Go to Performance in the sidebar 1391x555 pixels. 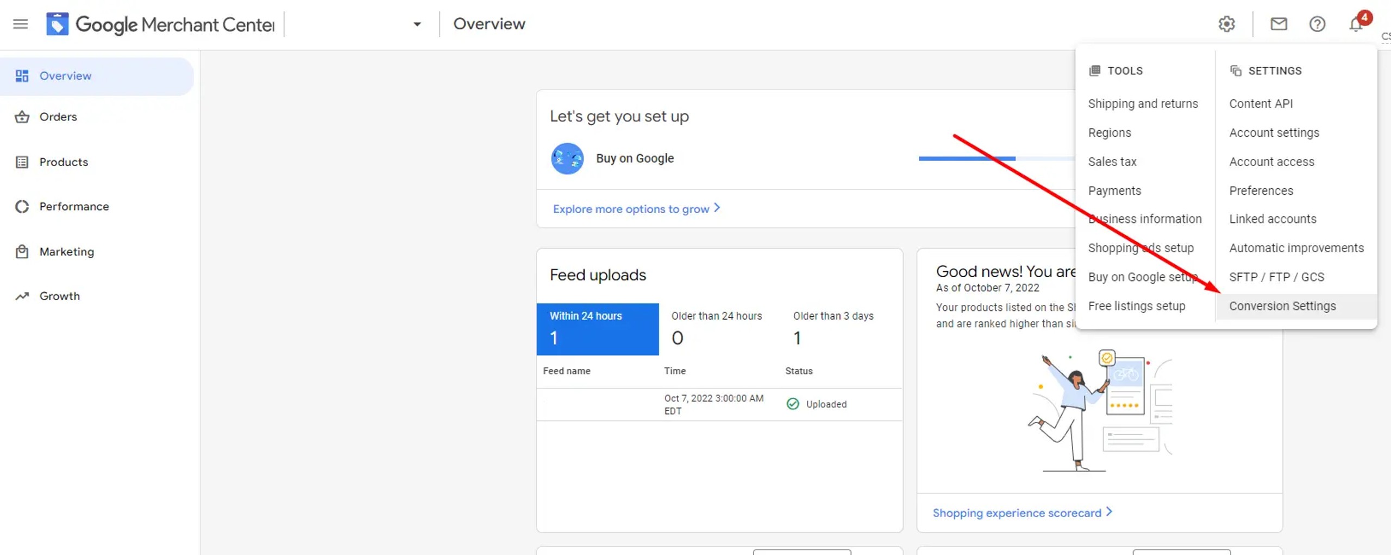click(74, 206)
